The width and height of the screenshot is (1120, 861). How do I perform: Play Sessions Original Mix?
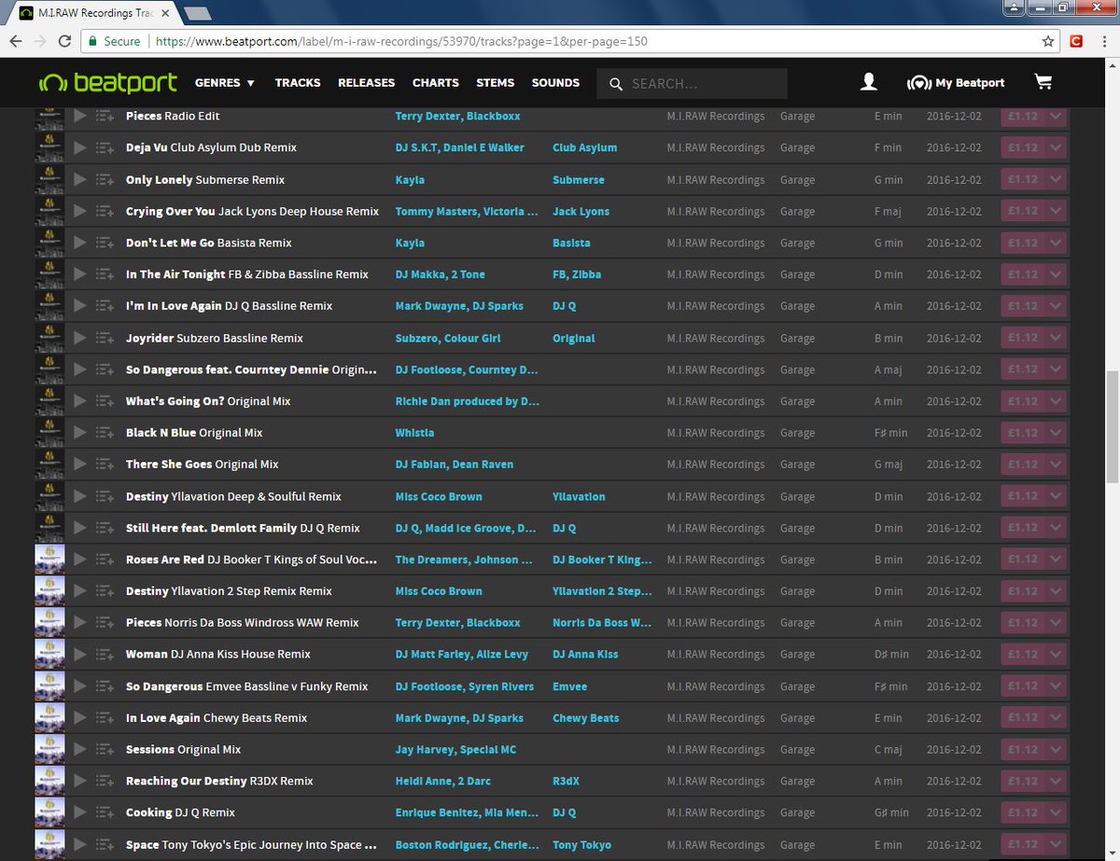tap(79, 749)
